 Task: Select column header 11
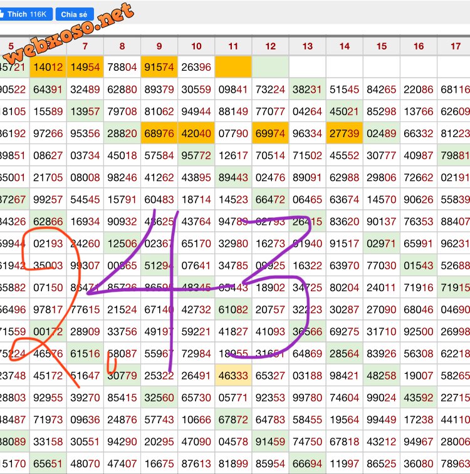click(233, 46)
